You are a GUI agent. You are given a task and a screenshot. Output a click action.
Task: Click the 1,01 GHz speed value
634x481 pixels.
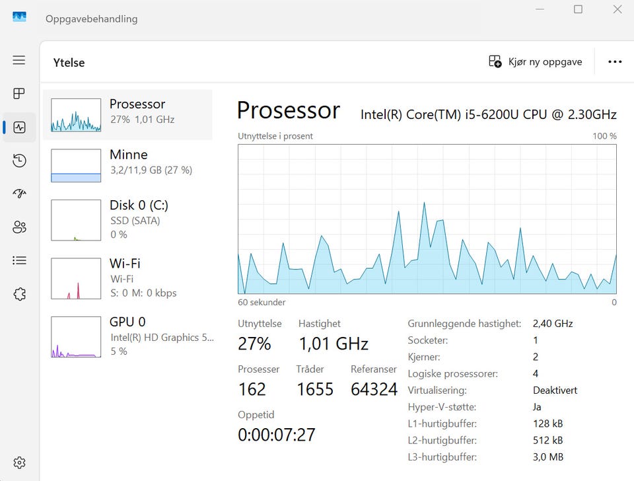[x=334, y=344]
